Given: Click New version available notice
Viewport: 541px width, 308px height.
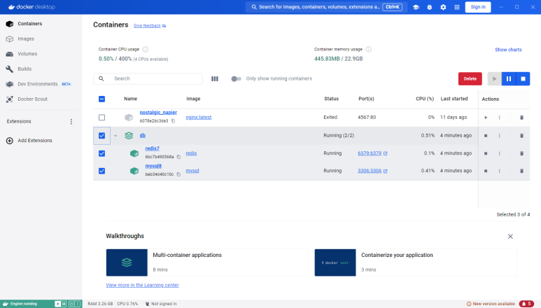Looking at the screenshot, I should (x=491, y=304).
